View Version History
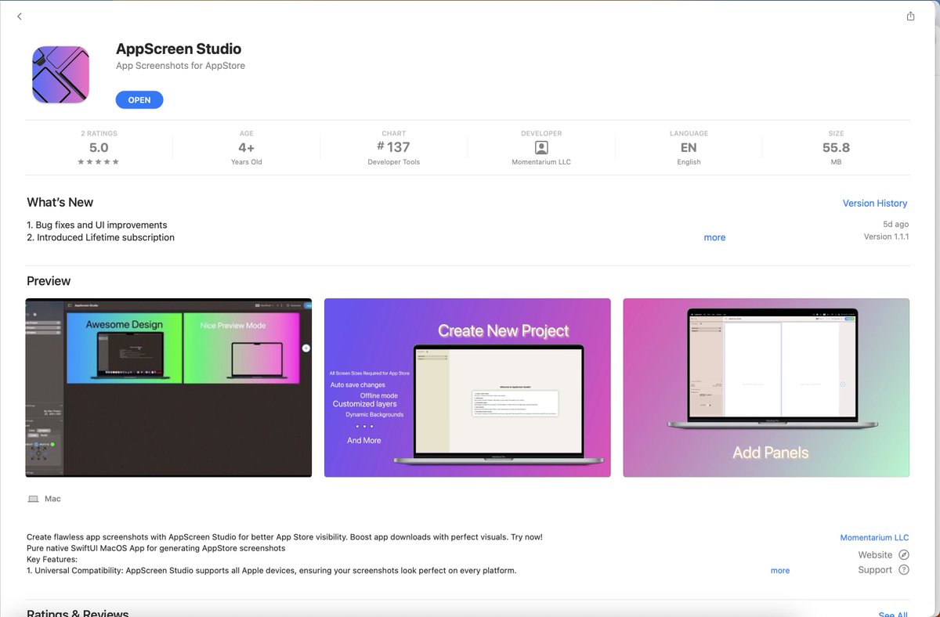Viewport: 940px width, 617px height. pyautogui.click(x=875, y=204)
